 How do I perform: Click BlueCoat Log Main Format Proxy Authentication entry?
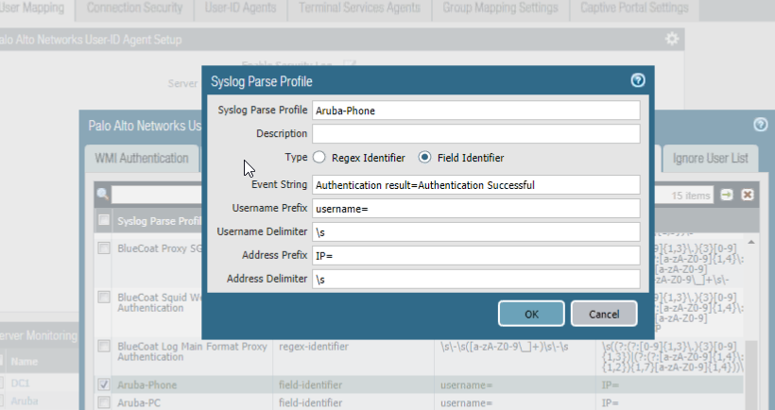click(x=192, y=351)
